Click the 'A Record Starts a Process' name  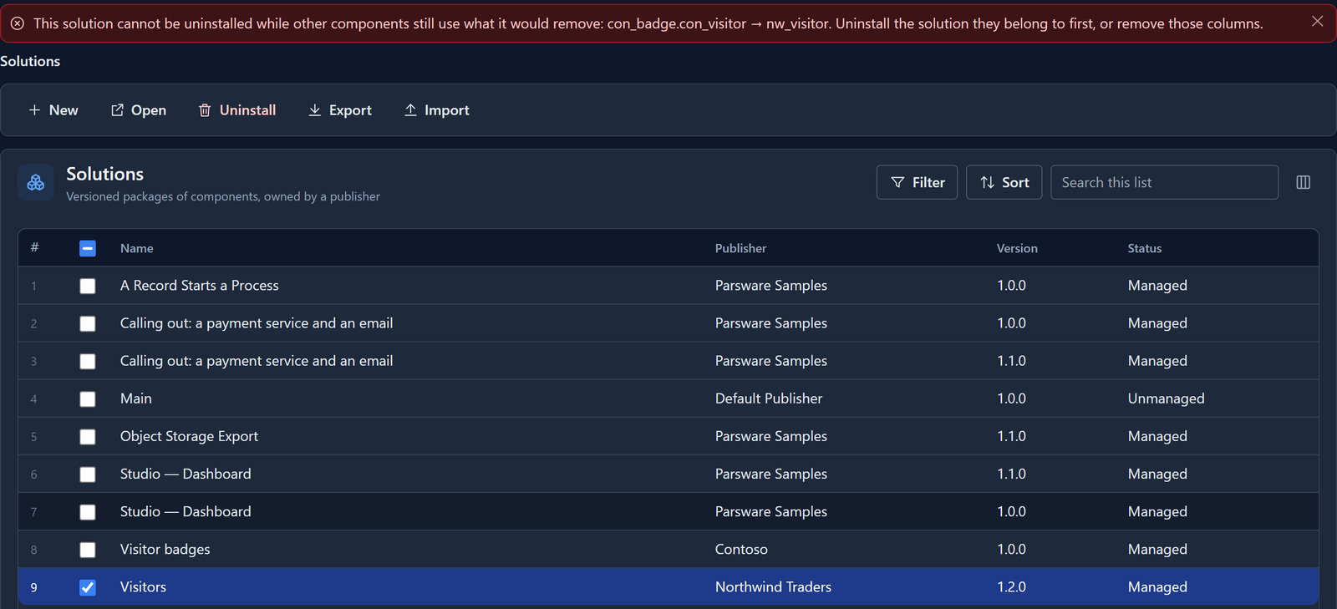(200, 285)
